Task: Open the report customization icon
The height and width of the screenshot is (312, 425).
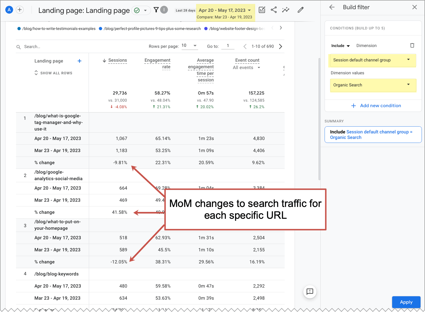Action: [x=262, y=10]
